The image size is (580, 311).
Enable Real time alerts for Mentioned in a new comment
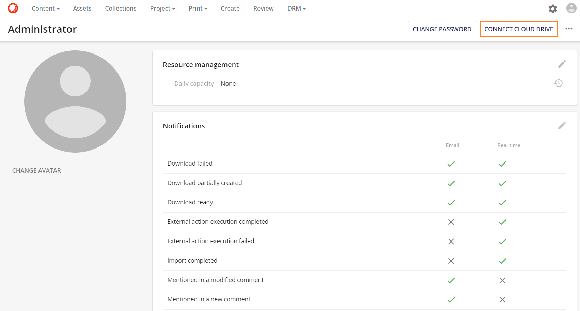[x=502, y=300]
